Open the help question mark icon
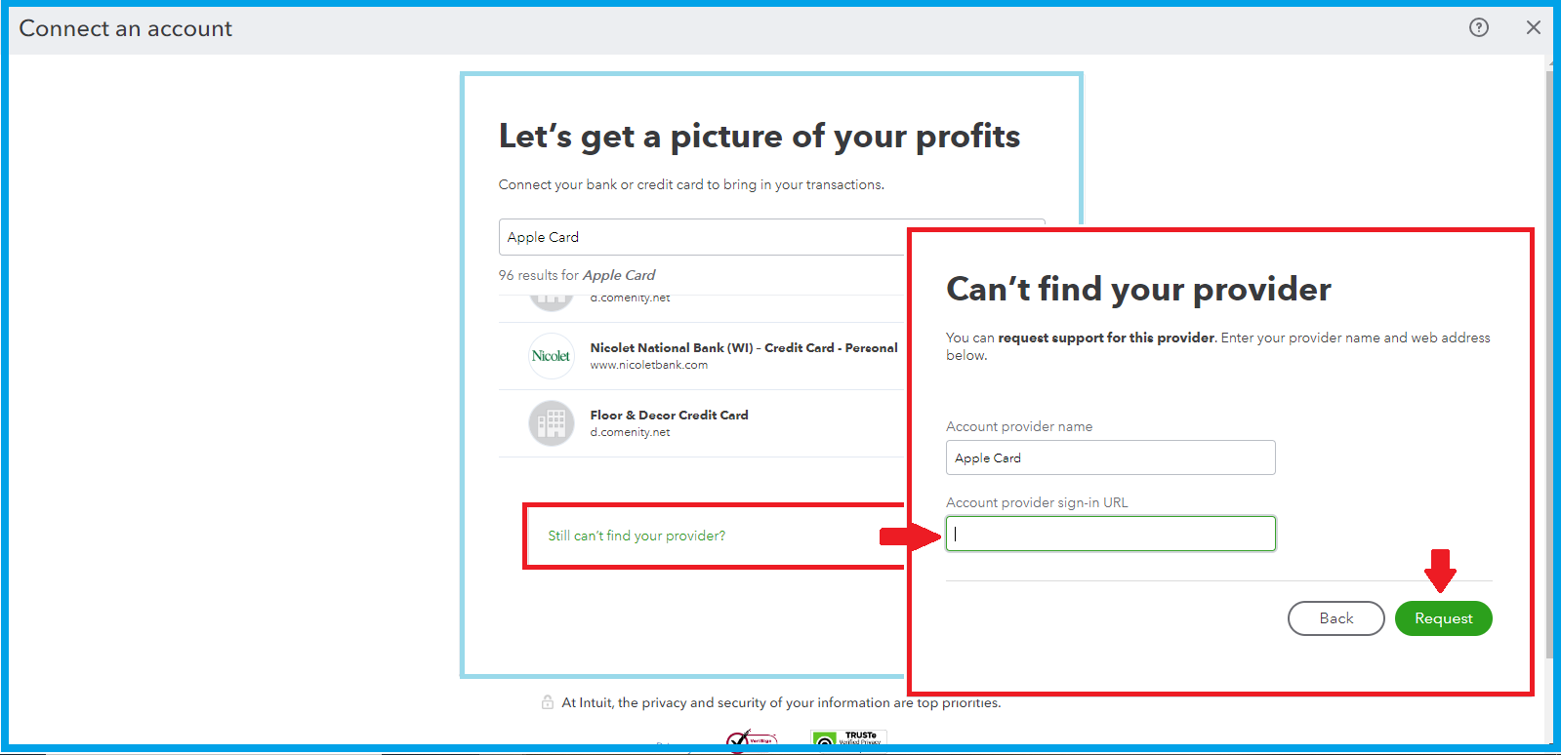 pos(1479,28)
